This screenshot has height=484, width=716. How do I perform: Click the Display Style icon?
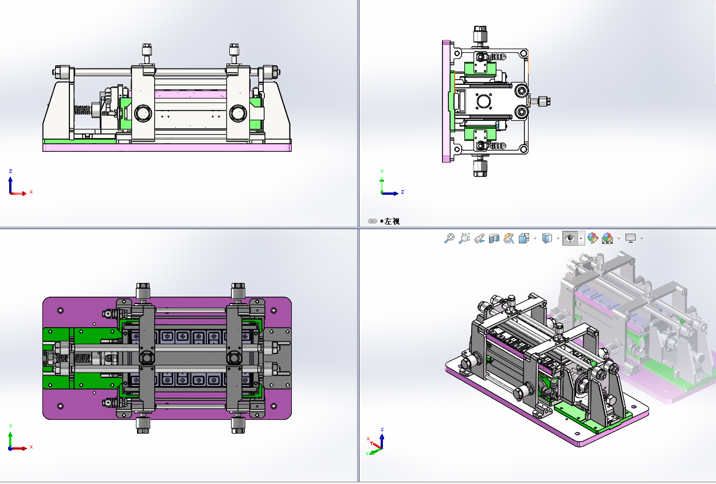click(x=547, y=238)
